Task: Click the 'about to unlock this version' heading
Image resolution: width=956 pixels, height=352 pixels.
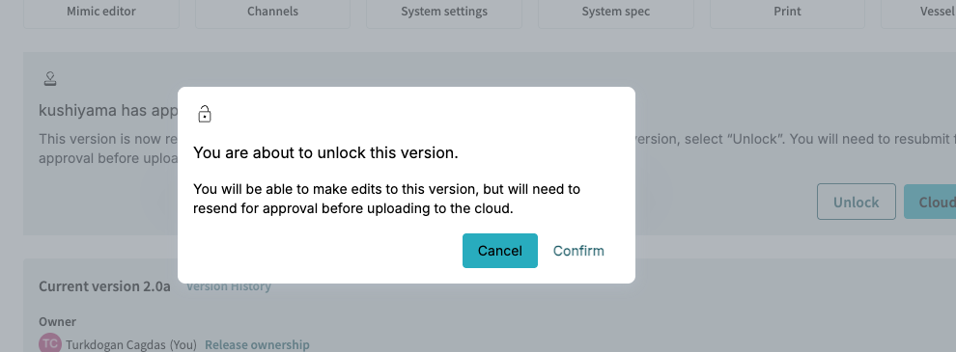Action: click(x=325, y=153)
